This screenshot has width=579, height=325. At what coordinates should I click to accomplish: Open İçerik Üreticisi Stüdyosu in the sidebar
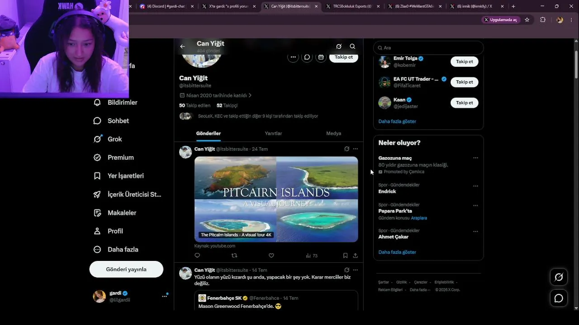tap(127, 195)
